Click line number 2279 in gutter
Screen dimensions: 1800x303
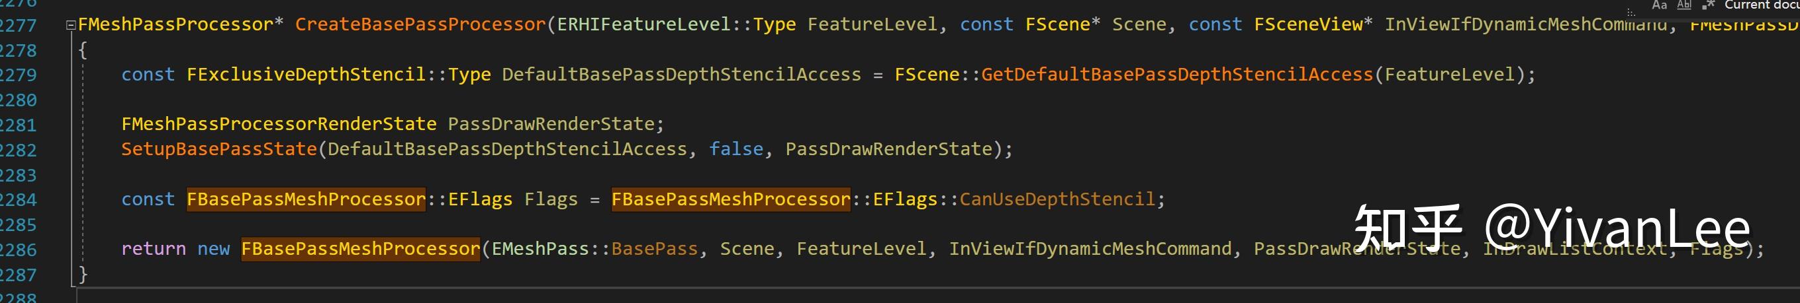[18, 75]
